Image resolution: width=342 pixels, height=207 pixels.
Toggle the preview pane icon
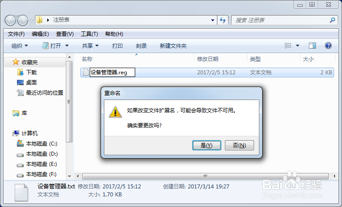[312, 46]
